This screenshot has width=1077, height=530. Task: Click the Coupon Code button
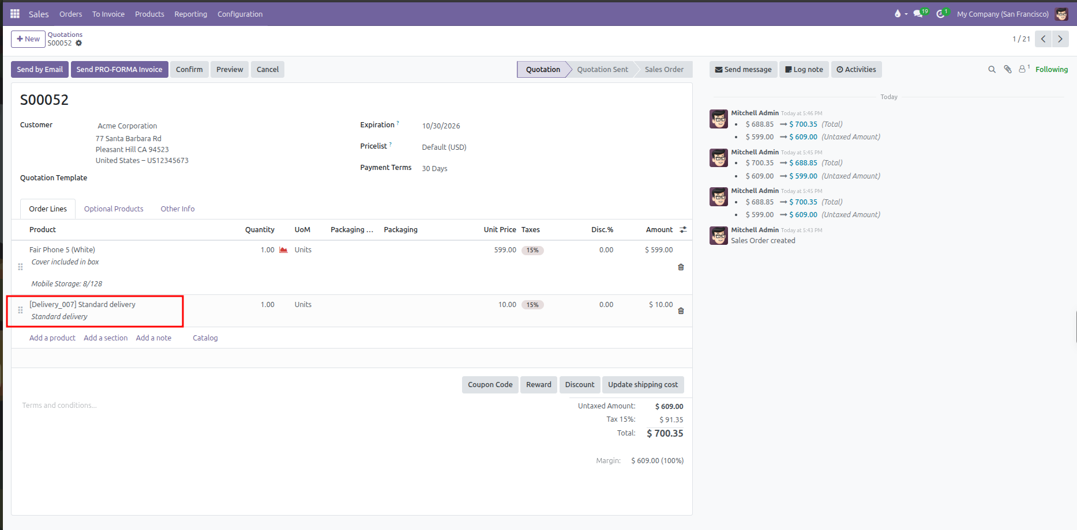490,385
